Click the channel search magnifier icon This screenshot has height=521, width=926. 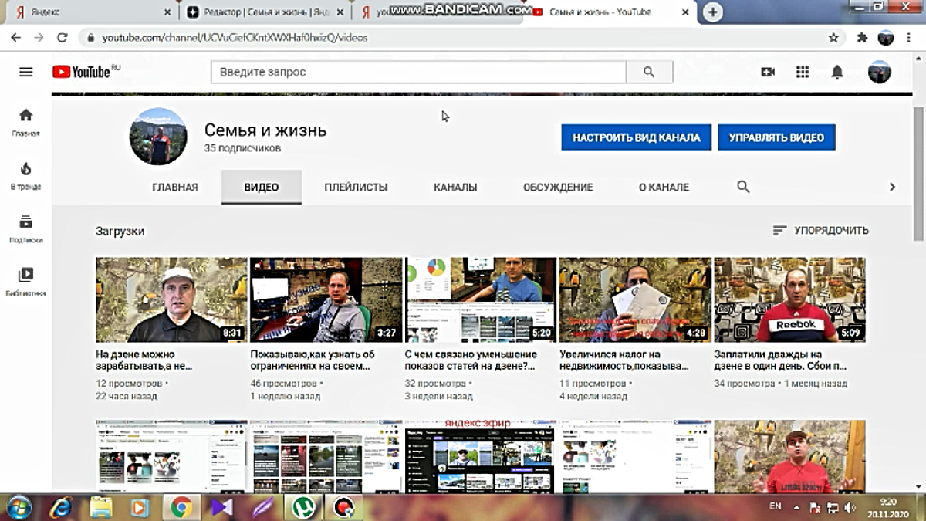click(x=743, y=187)
